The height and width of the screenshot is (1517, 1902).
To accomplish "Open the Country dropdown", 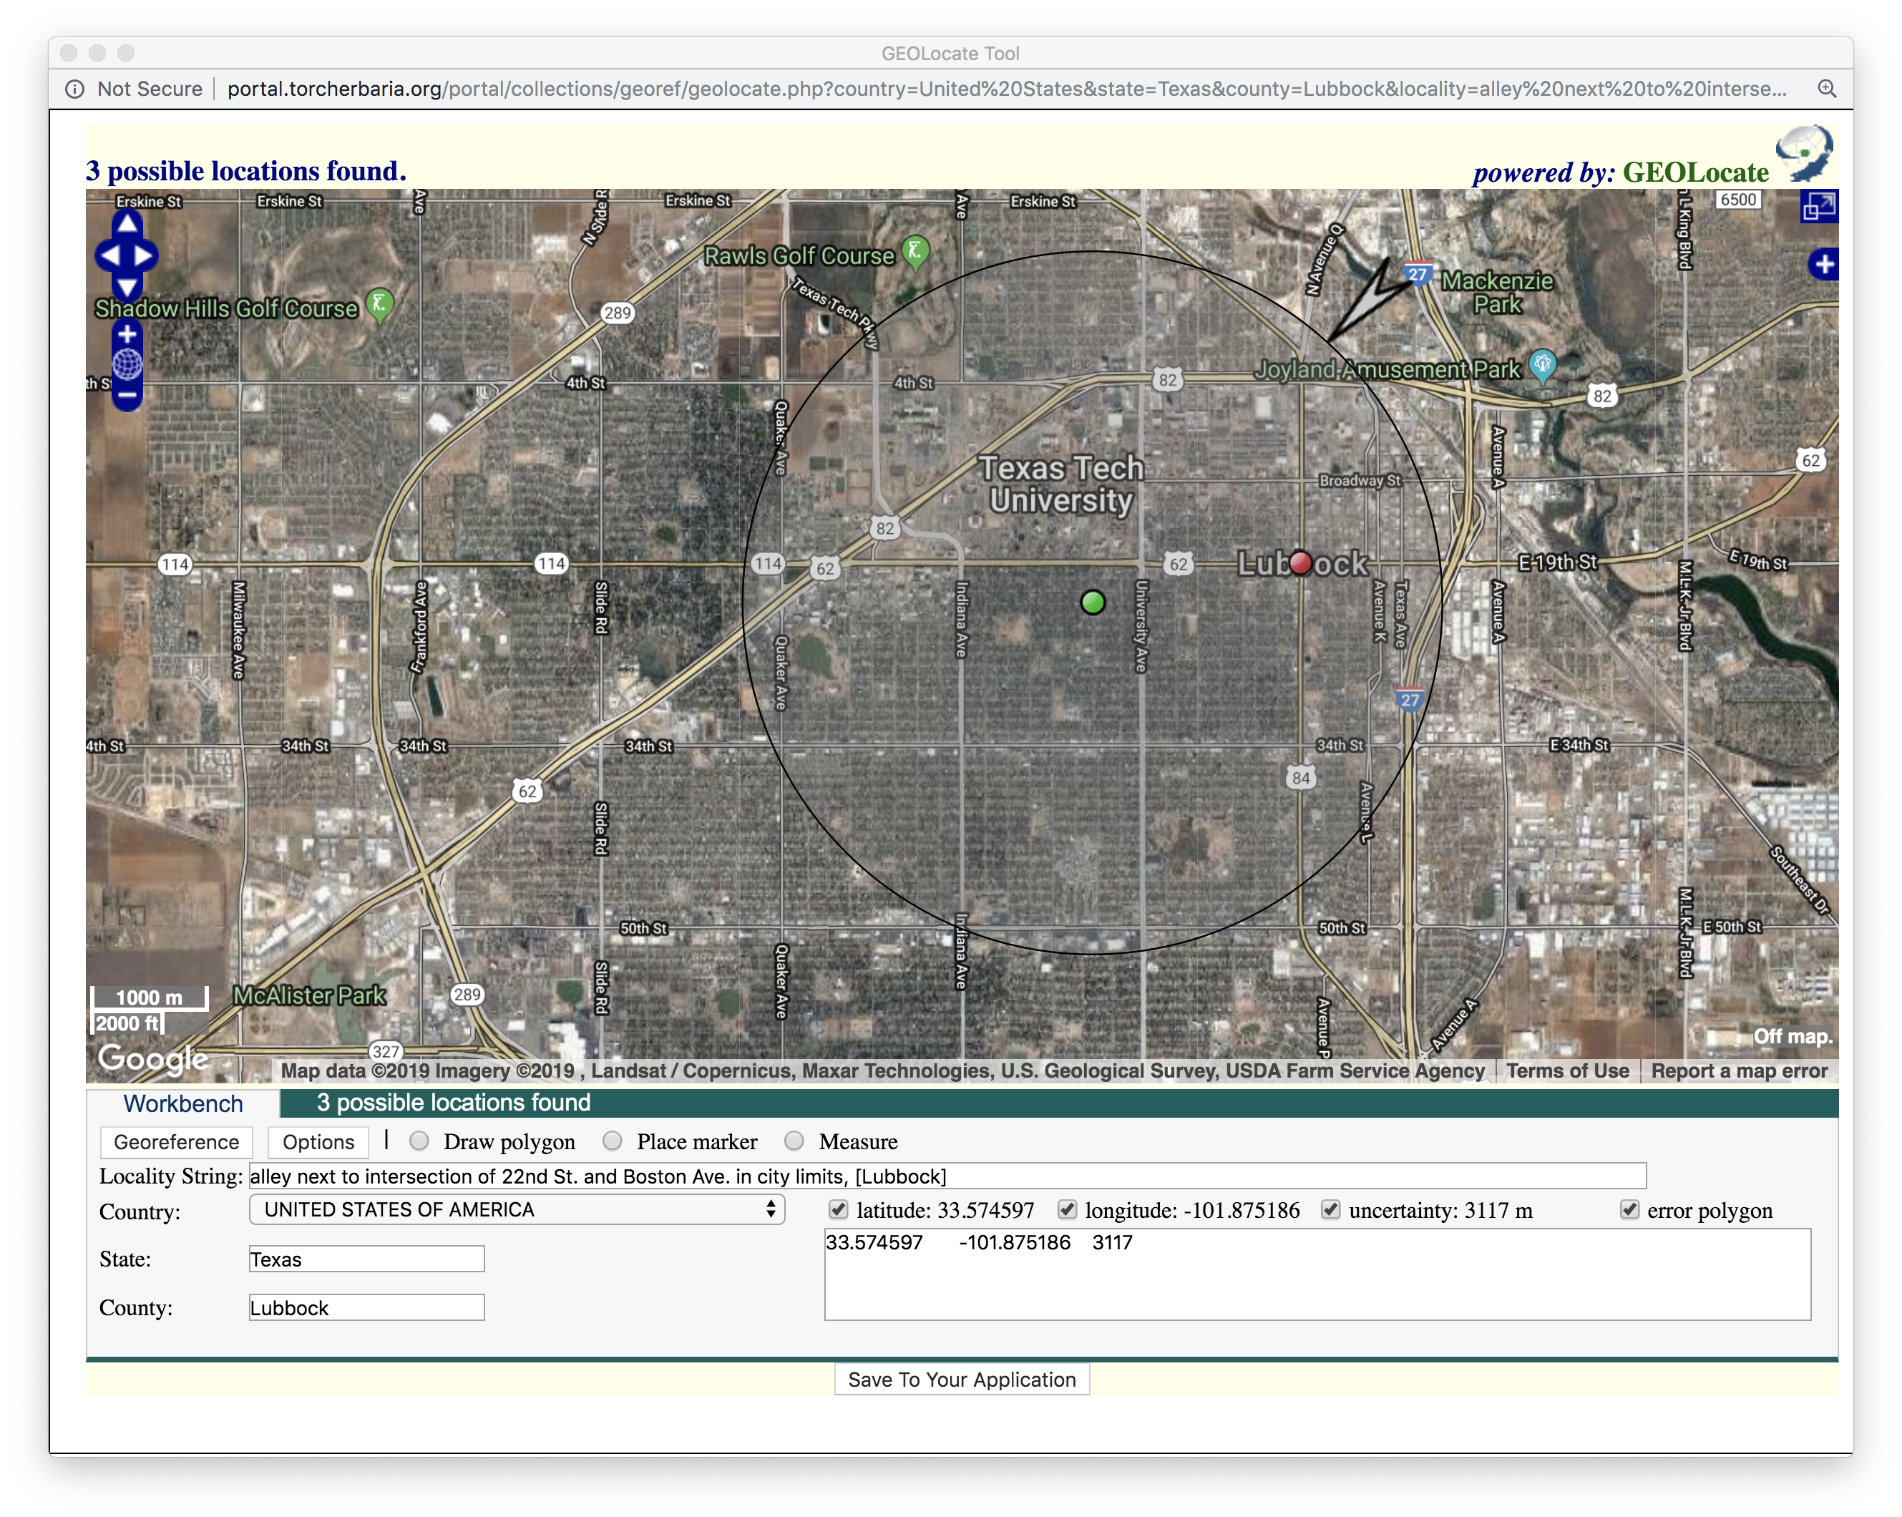I will pyautogui.click(x=517, y=1209).
